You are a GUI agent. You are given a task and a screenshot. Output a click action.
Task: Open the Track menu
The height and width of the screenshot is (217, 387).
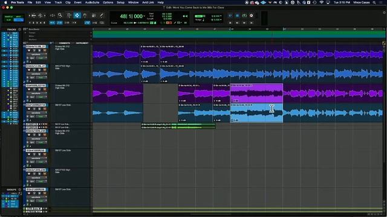[x=58, y=2]
